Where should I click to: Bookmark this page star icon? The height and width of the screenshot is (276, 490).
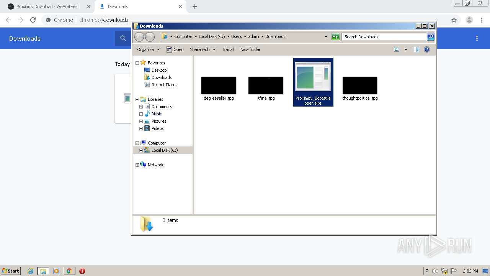454,20
